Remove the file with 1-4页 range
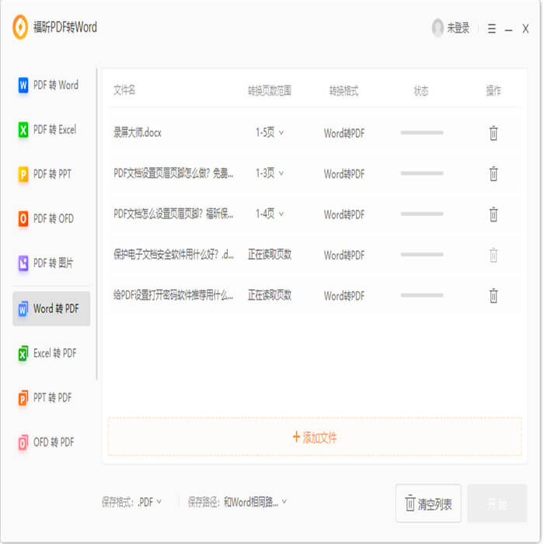 (x=493, y=214)
